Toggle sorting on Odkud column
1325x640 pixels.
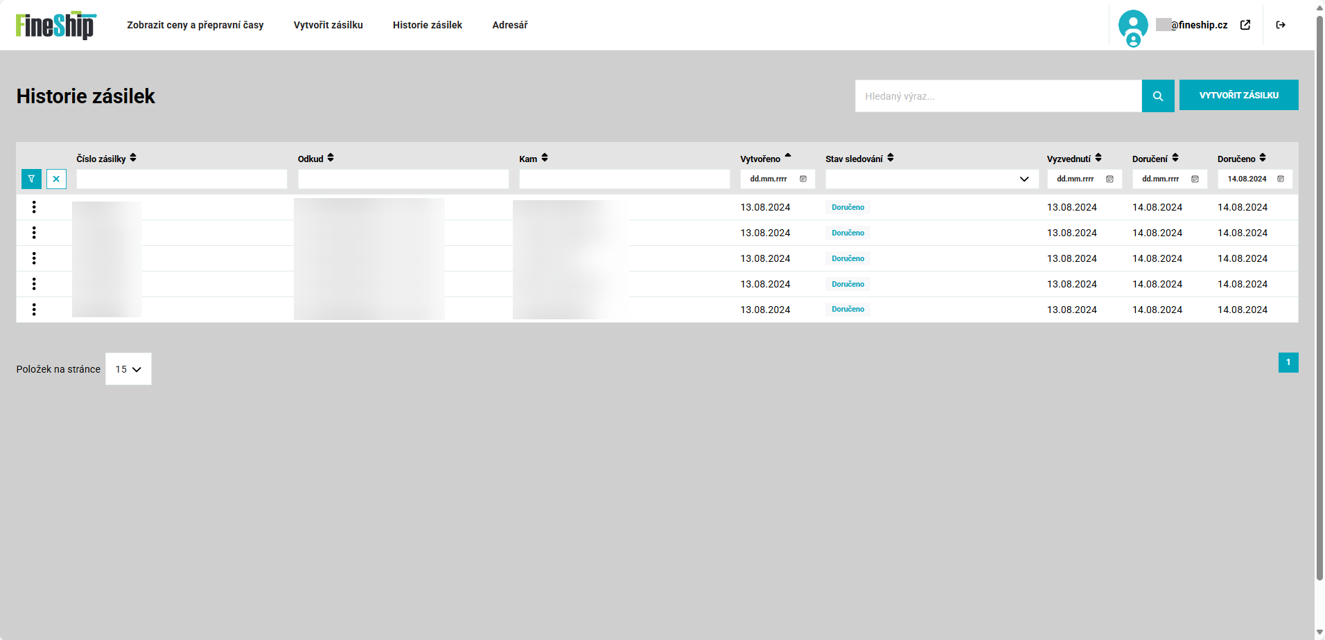[331, 159]
